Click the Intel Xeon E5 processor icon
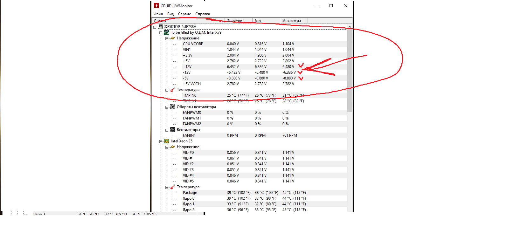The width and height of the screenshot is (507, 240). (x=167, y=141)
